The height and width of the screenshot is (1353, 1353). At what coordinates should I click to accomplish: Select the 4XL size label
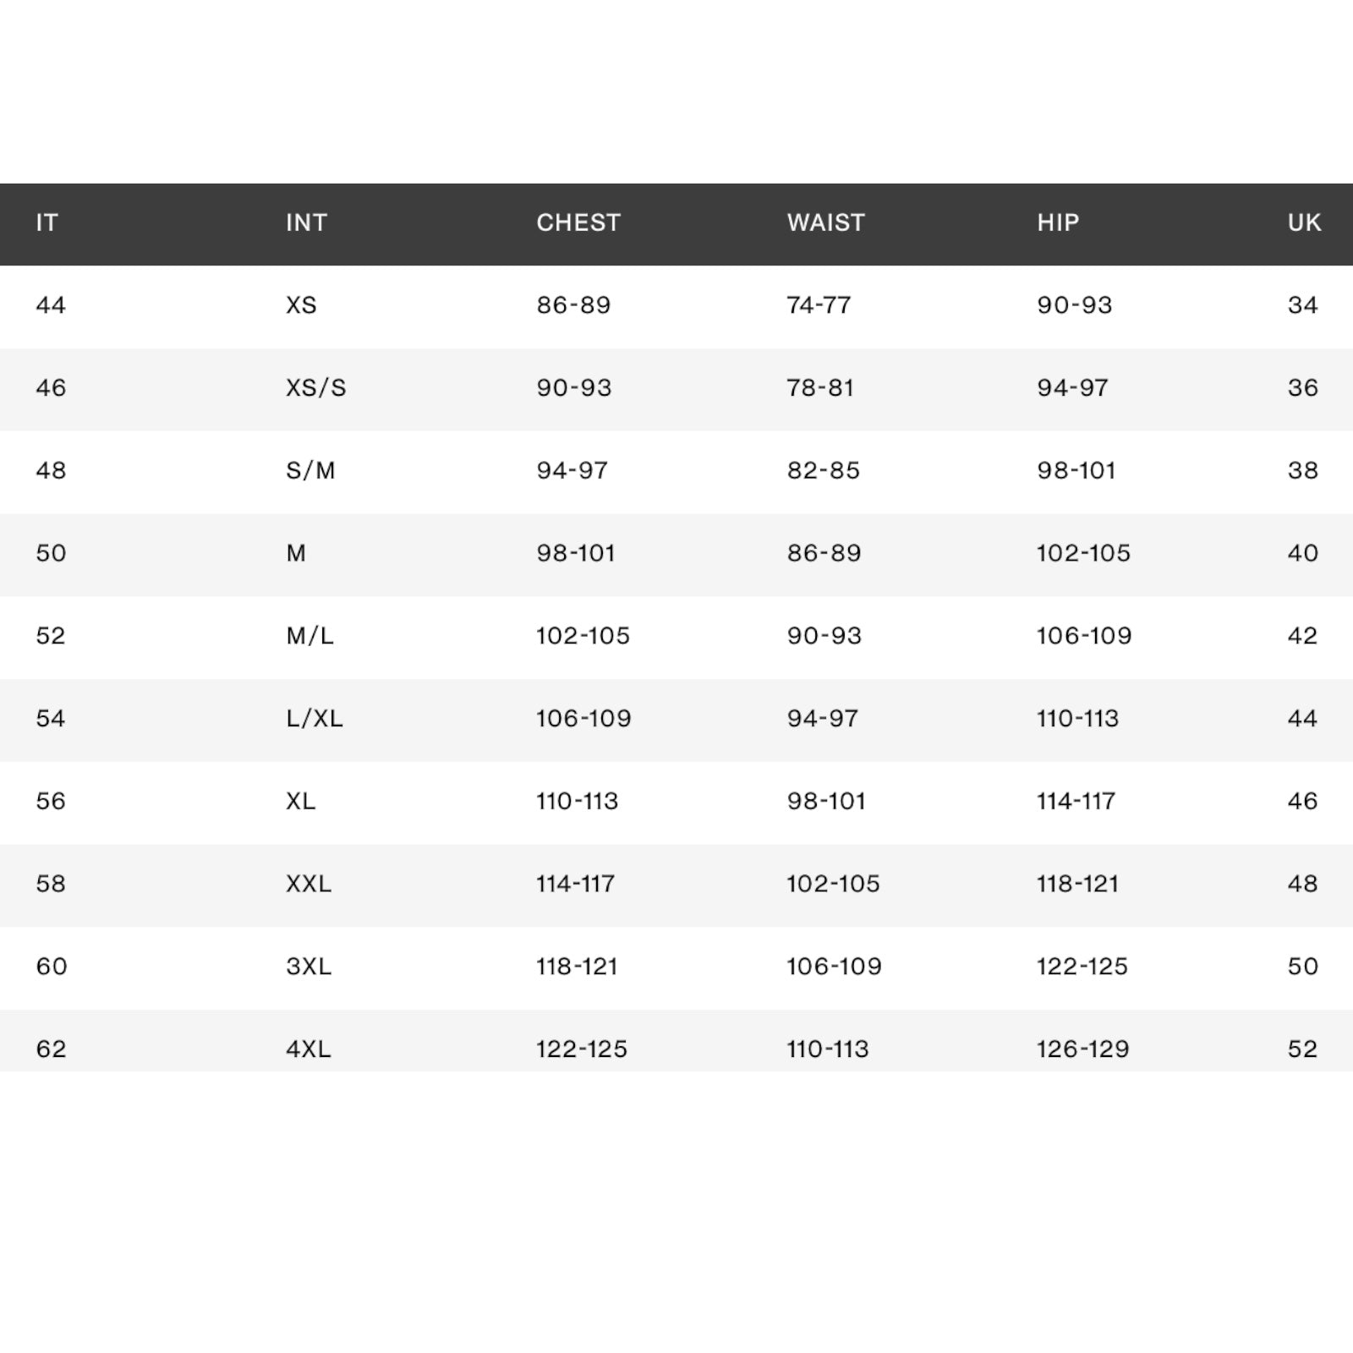[x=308, y=1049]
